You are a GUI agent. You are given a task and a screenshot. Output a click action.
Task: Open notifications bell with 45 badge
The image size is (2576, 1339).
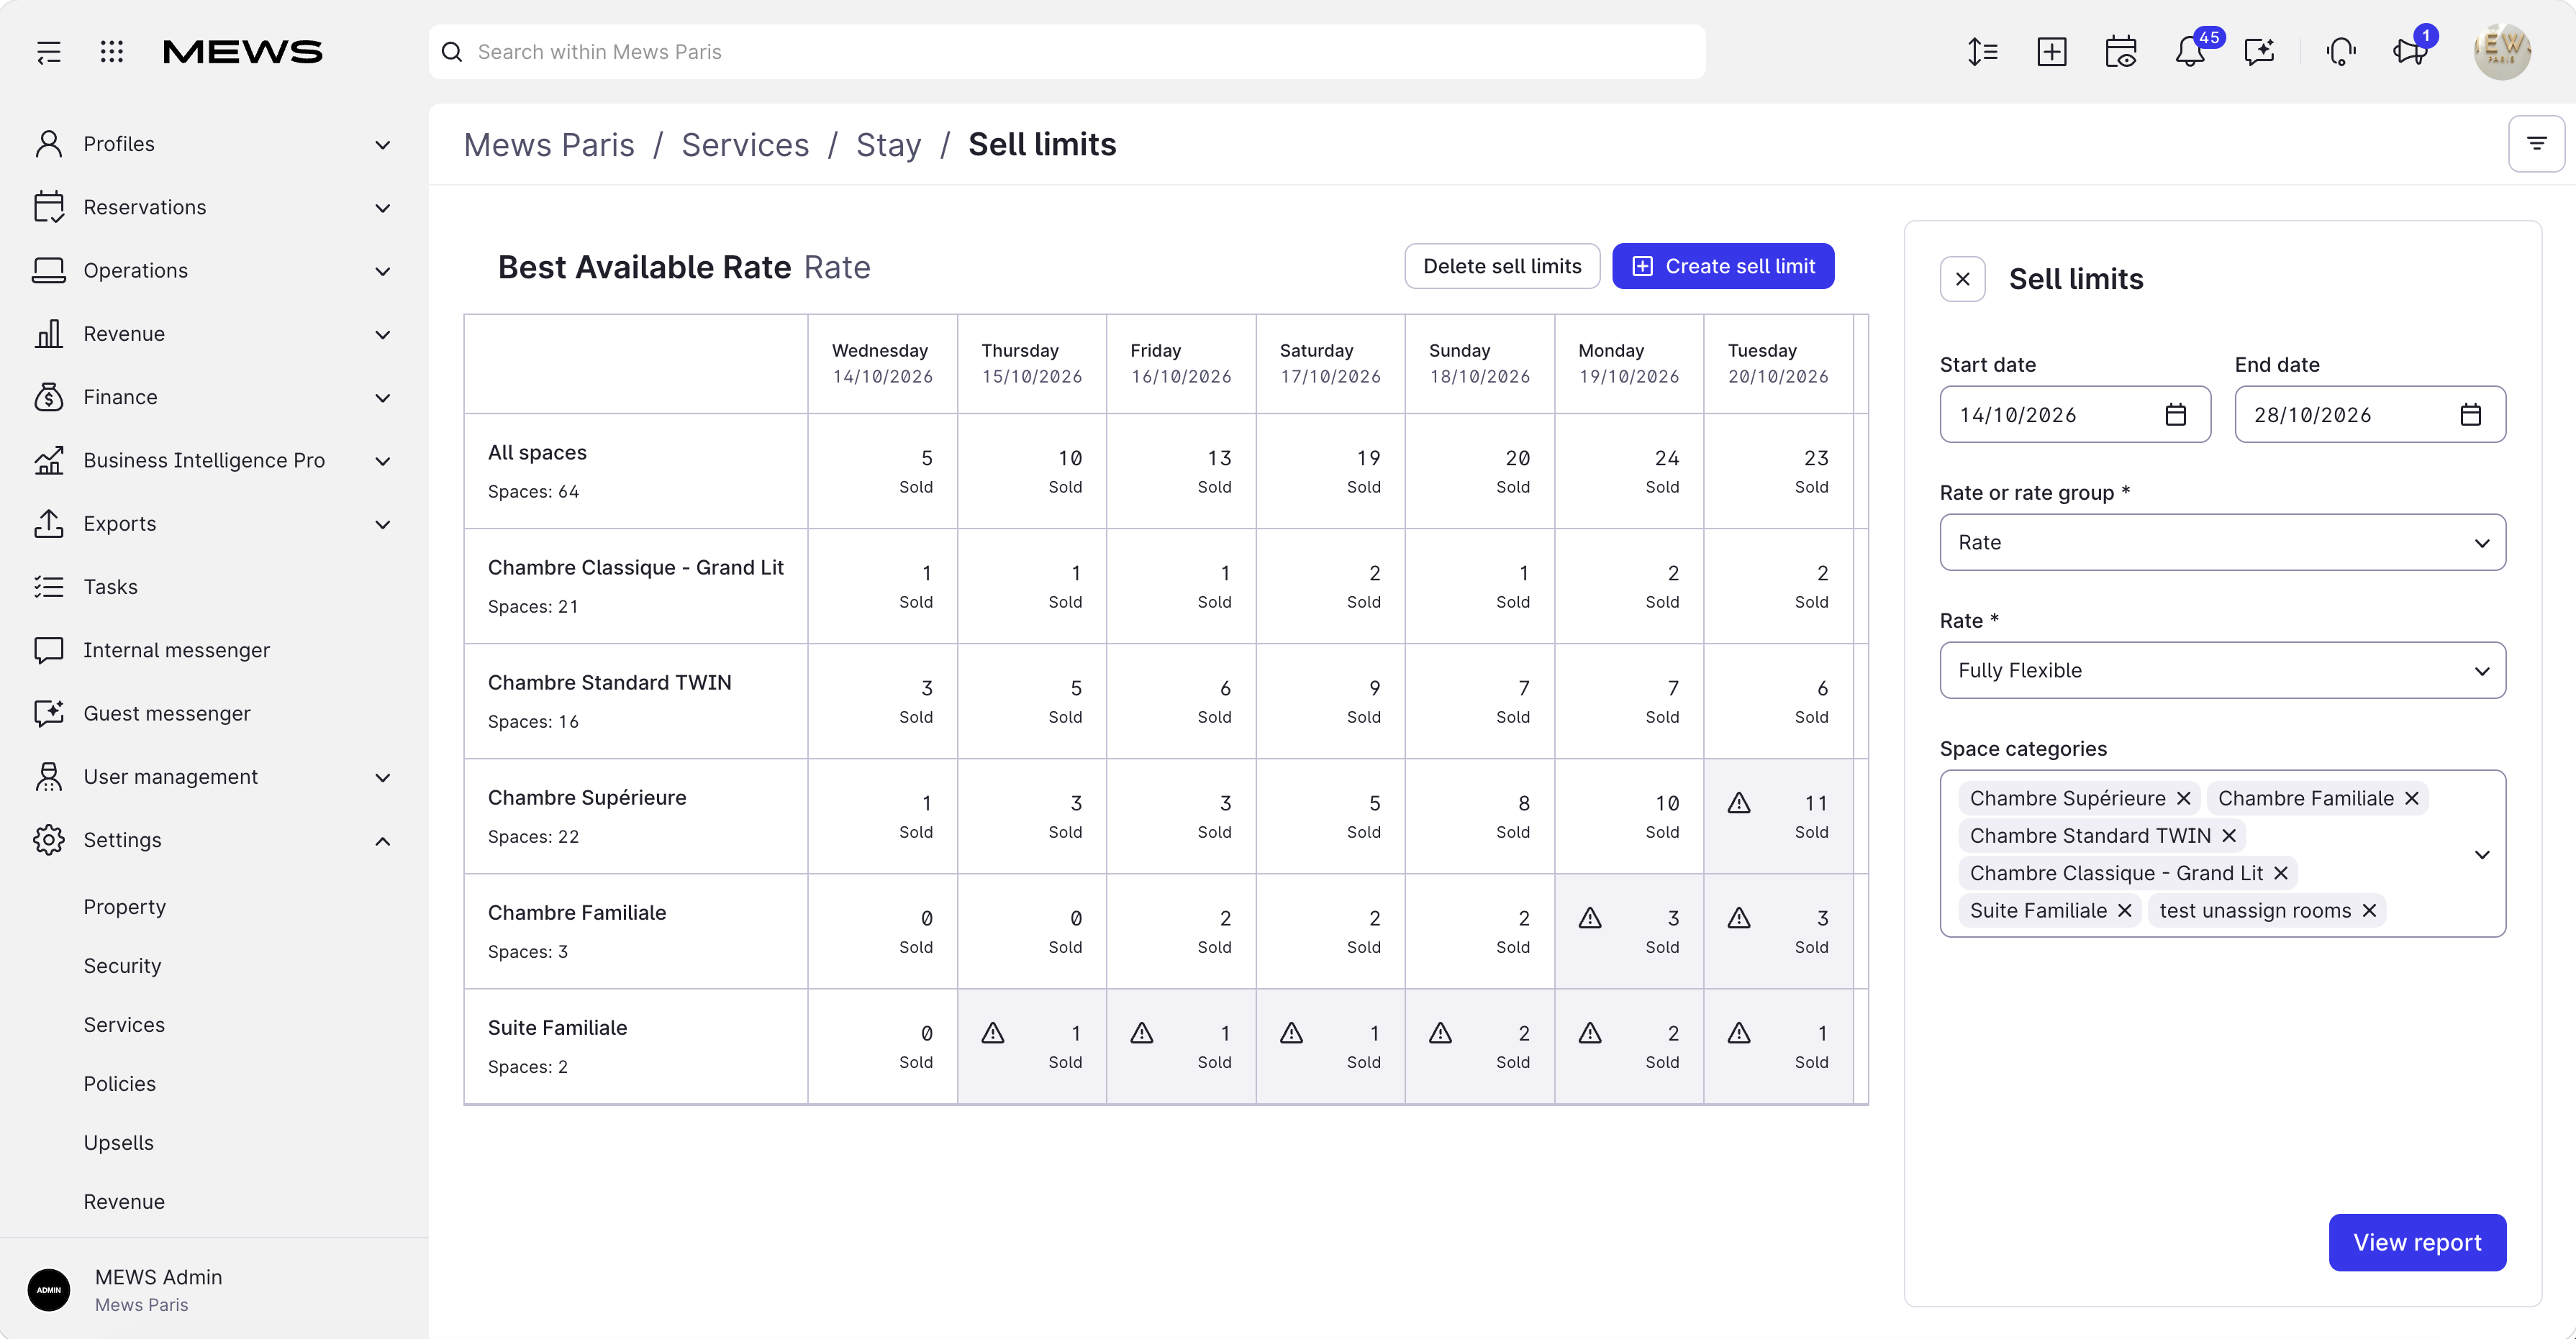(x=2191, y=52)
